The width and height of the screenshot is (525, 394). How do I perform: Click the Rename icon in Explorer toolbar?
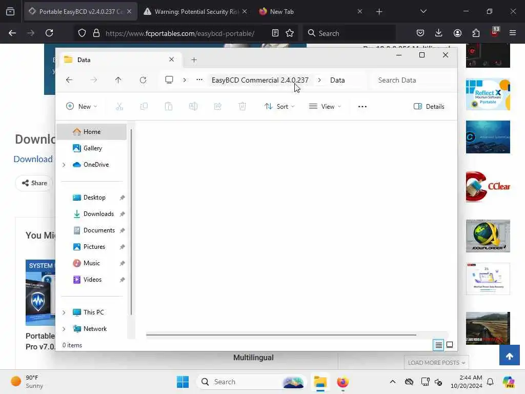tap(193, 107)
